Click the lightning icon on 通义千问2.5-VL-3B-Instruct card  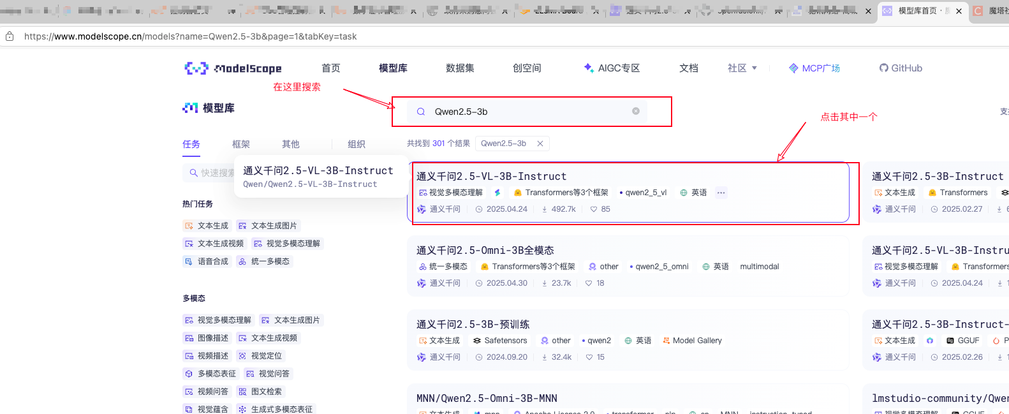coord(497,193)
